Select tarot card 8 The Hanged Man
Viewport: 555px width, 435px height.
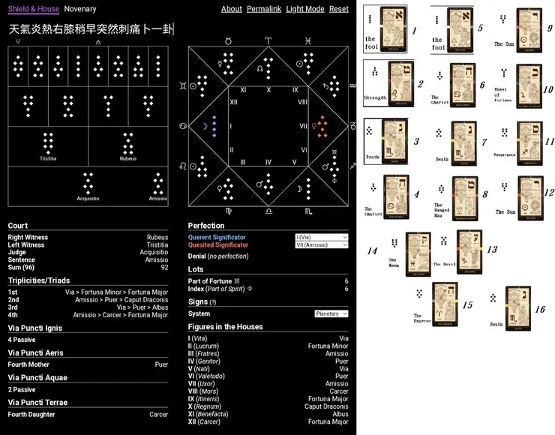click(465, 199)
